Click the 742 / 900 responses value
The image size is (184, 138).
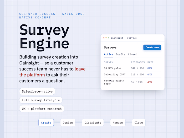pos(137,68)
